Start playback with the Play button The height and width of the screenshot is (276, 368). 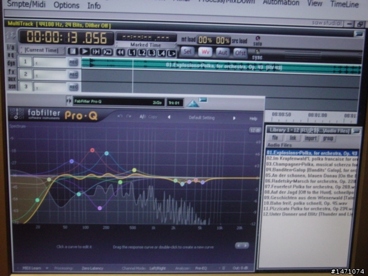[85, 51]
